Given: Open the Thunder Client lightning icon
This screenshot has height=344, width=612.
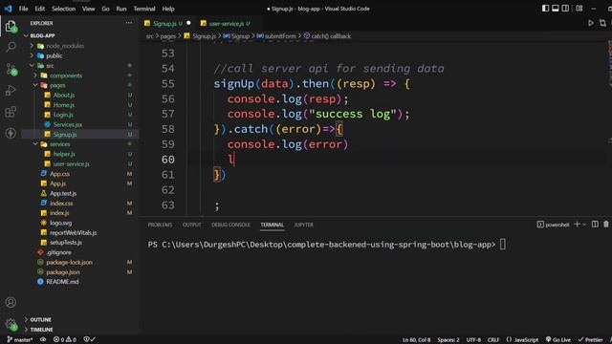Looking at the screenshot, I should [11, 133].
